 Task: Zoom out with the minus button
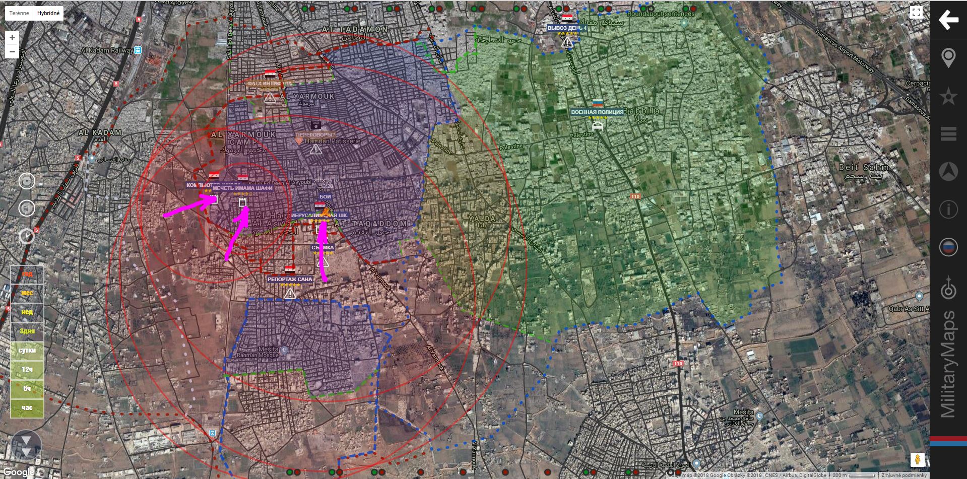click(x=12, y=51)
